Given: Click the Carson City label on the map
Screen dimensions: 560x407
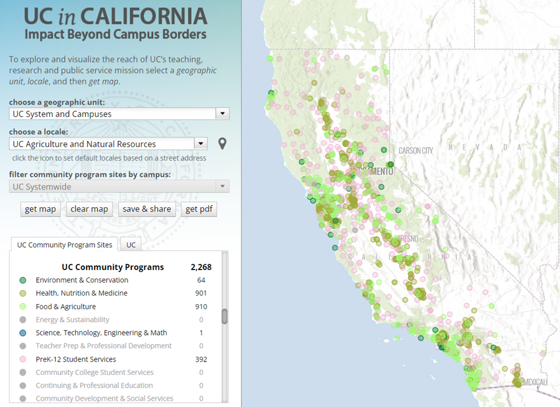Looking at the screenshot, I should click(416, 151).
